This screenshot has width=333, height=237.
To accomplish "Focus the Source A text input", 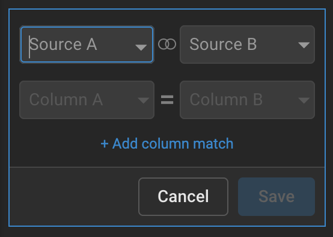I will pos(82,45).
